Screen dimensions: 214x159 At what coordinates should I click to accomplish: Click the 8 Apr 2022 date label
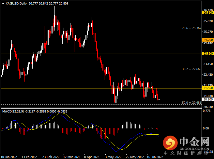tap(92, 157)
